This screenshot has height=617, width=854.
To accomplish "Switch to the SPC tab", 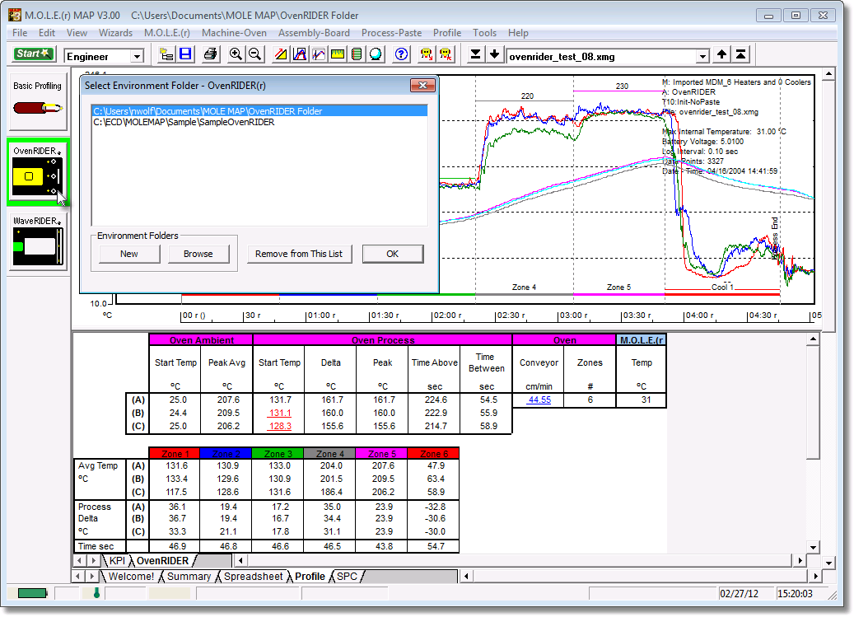I will (x=347, y=576).
